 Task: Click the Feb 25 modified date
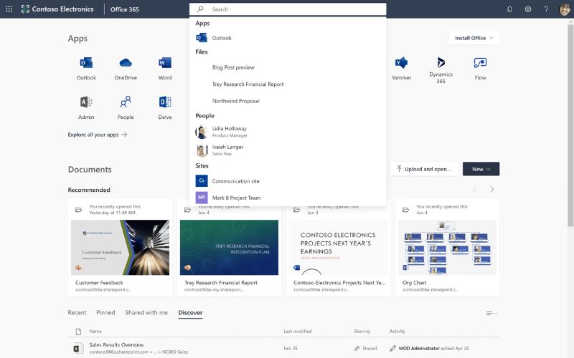click(x=291, y=349)
